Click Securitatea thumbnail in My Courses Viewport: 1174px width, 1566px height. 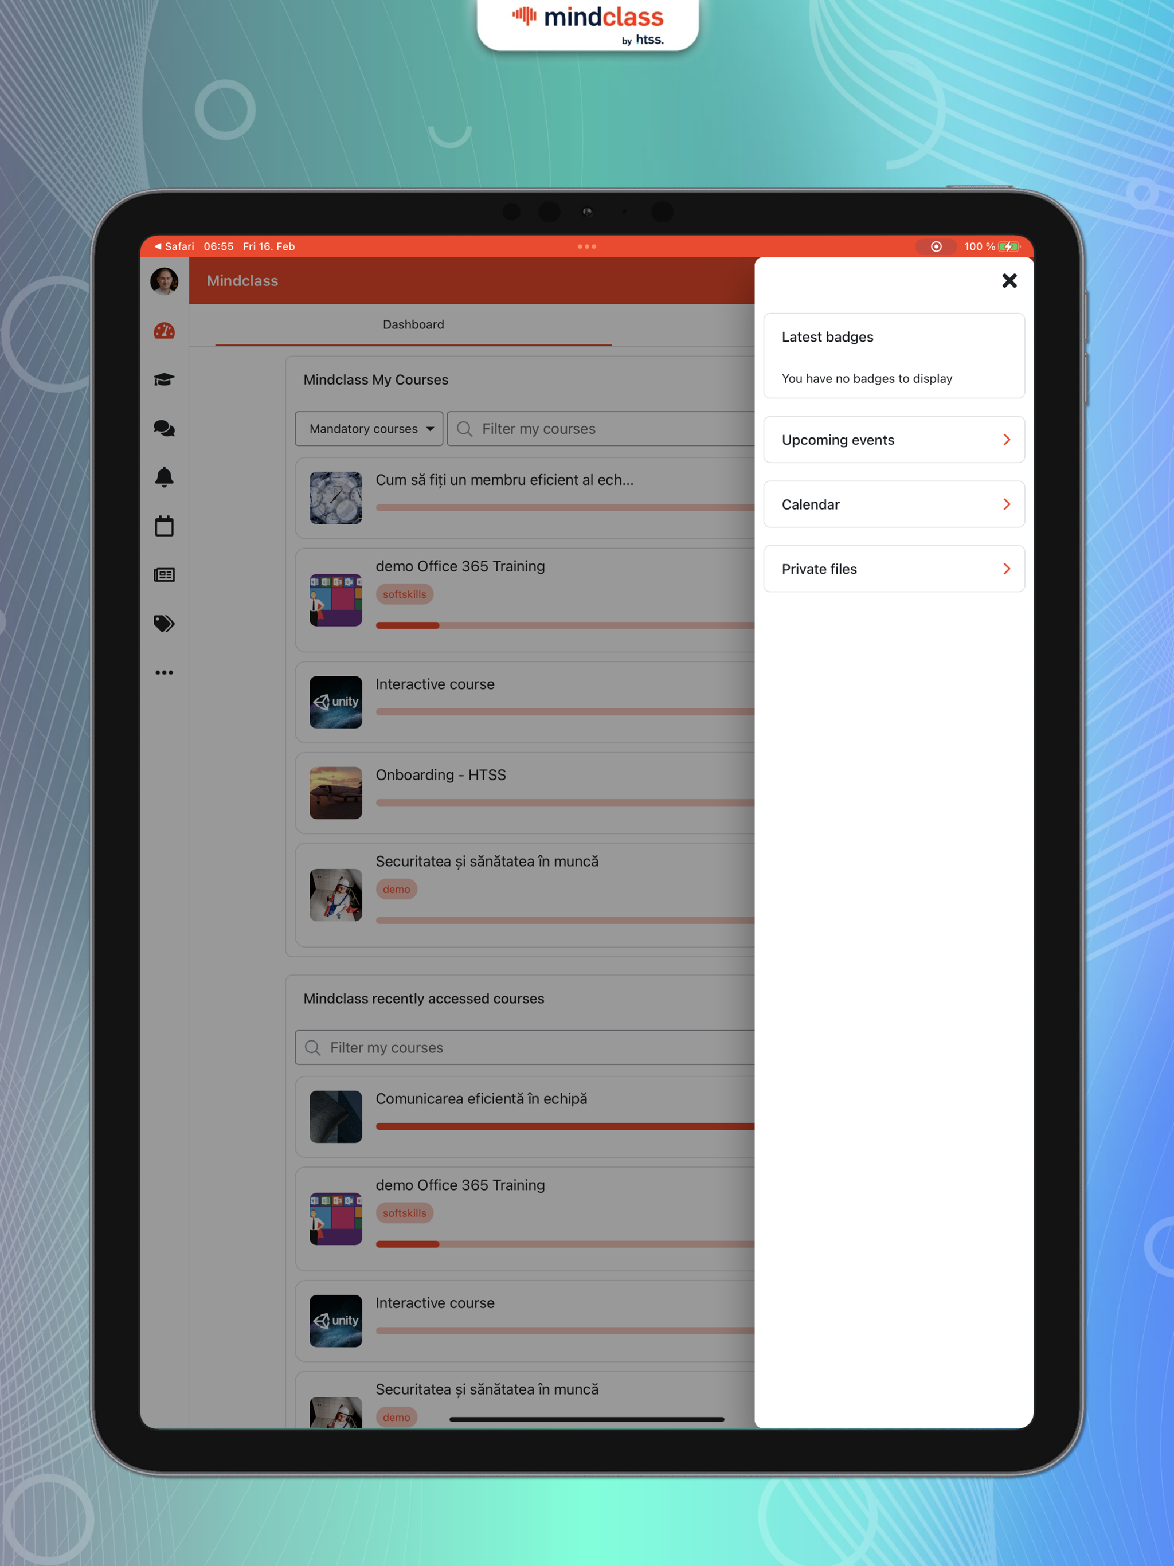335,895
